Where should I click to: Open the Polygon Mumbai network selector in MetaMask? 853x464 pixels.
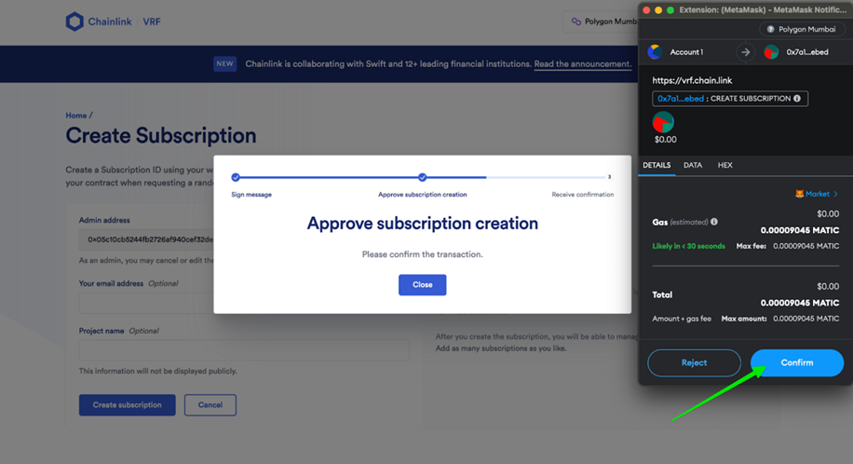802,30
